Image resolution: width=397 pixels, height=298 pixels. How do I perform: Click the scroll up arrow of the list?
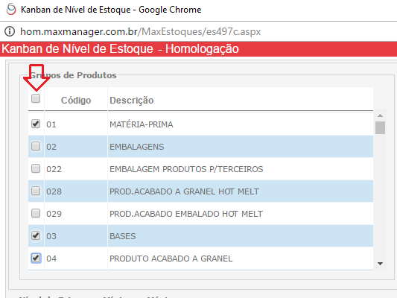380,115
